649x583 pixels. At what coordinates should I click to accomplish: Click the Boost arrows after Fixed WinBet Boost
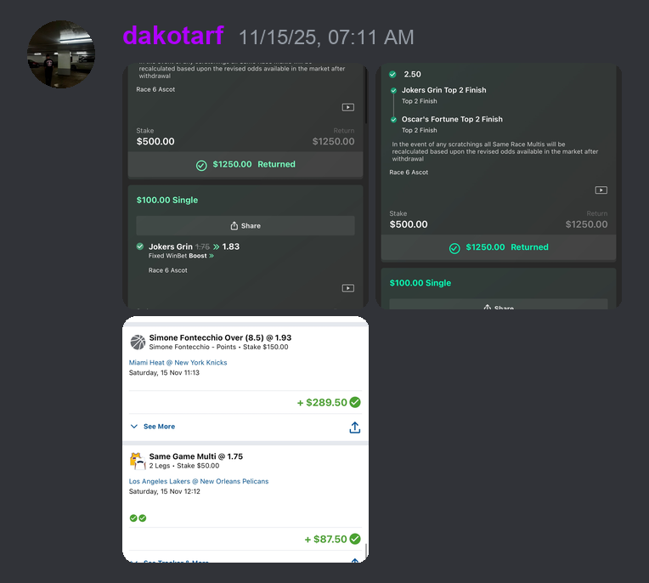[x=212, y=256]
